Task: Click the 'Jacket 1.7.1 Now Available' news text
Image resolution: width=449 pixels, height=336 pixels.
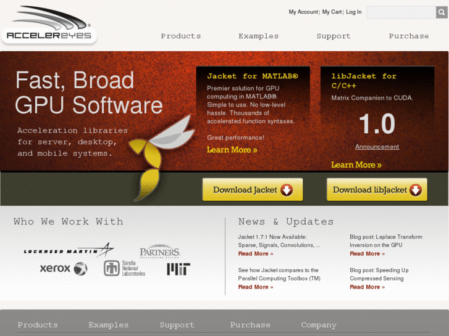Action: [279, 241]
